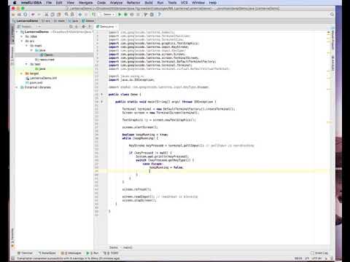Open the Edit menu
350x262 pixels.
[59, 3]
